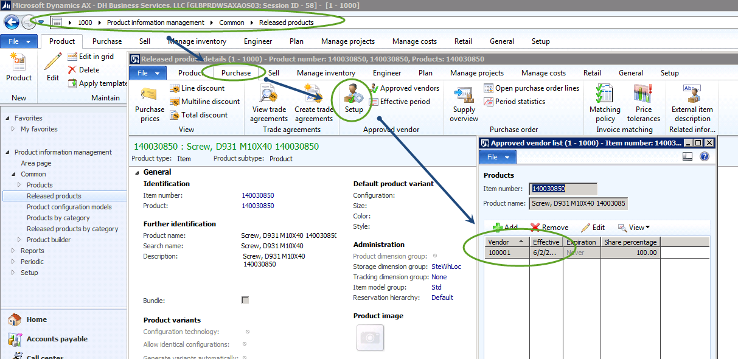Click the Item number field in vendor list
This screenshot has height=359, width=738.
point(563,189)
